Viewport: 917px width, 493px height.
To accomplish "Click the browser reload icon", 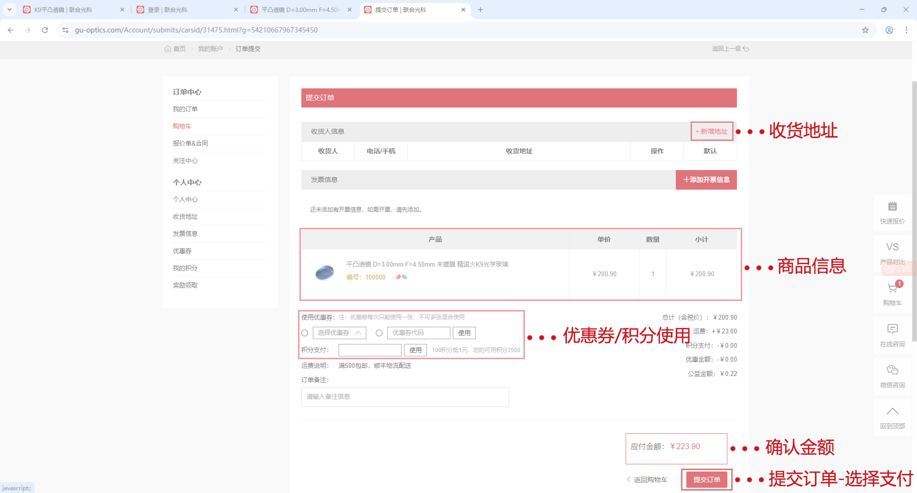I will tap(45, 30).
